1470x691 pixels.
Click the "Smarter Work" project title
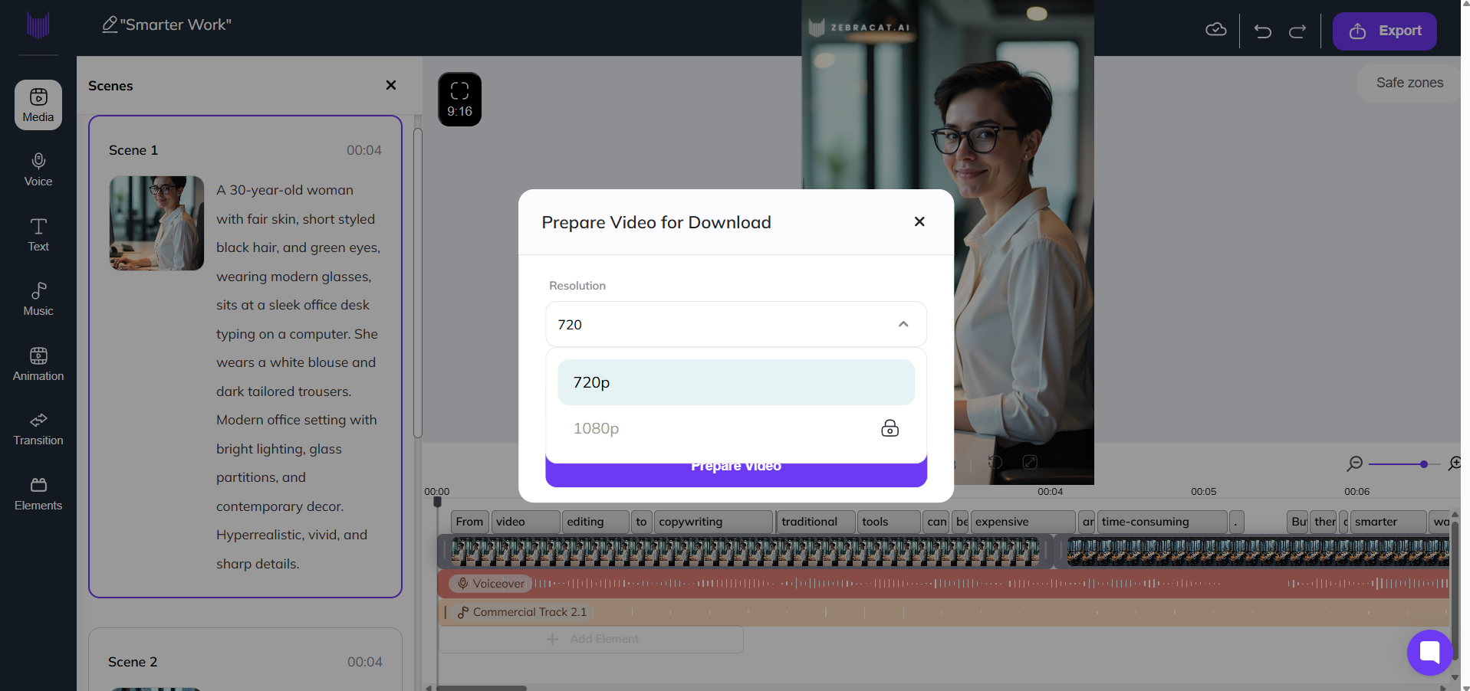176,25
